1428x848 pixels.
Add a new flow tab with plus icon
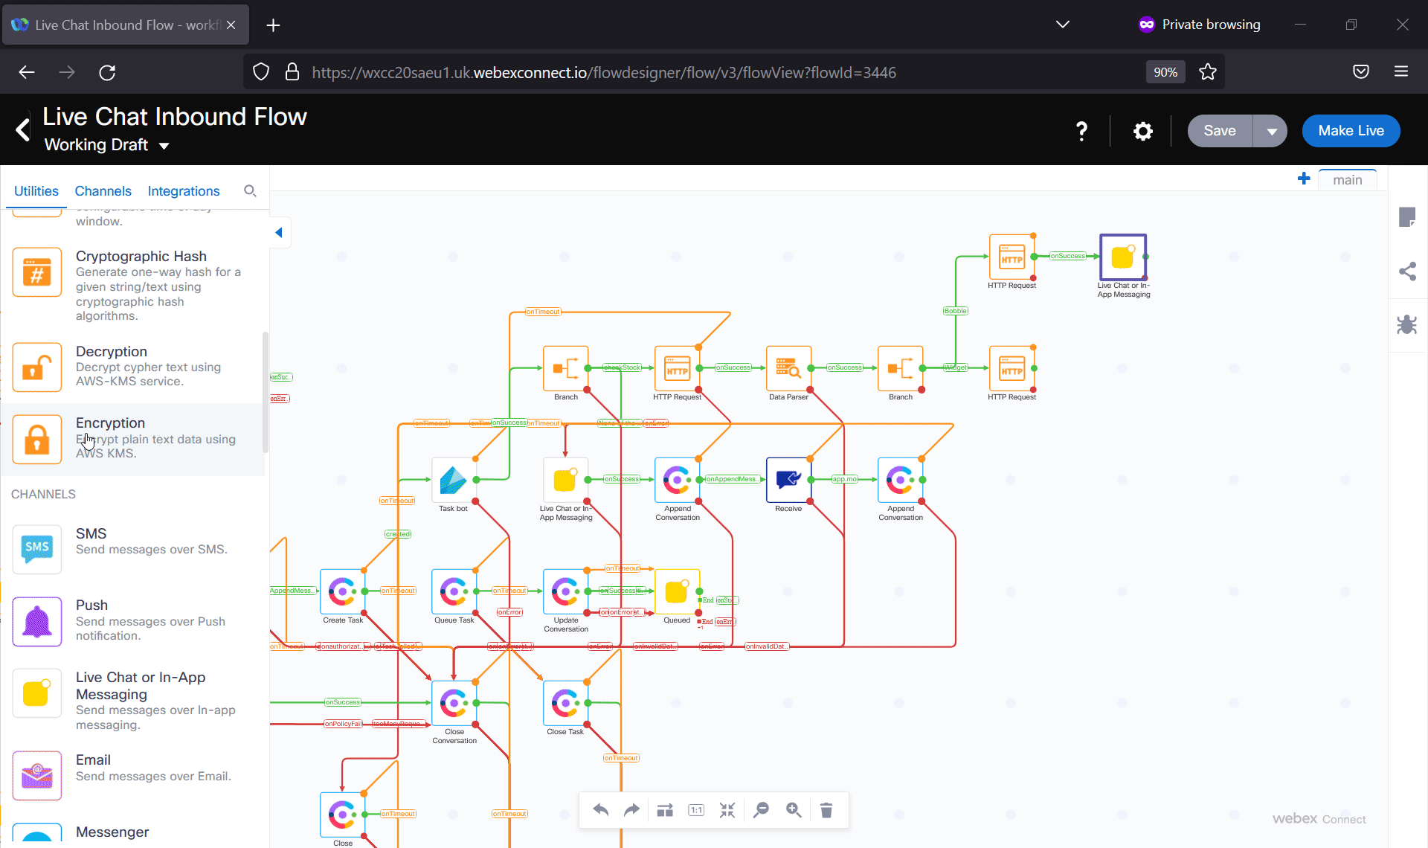point(1303,179)
